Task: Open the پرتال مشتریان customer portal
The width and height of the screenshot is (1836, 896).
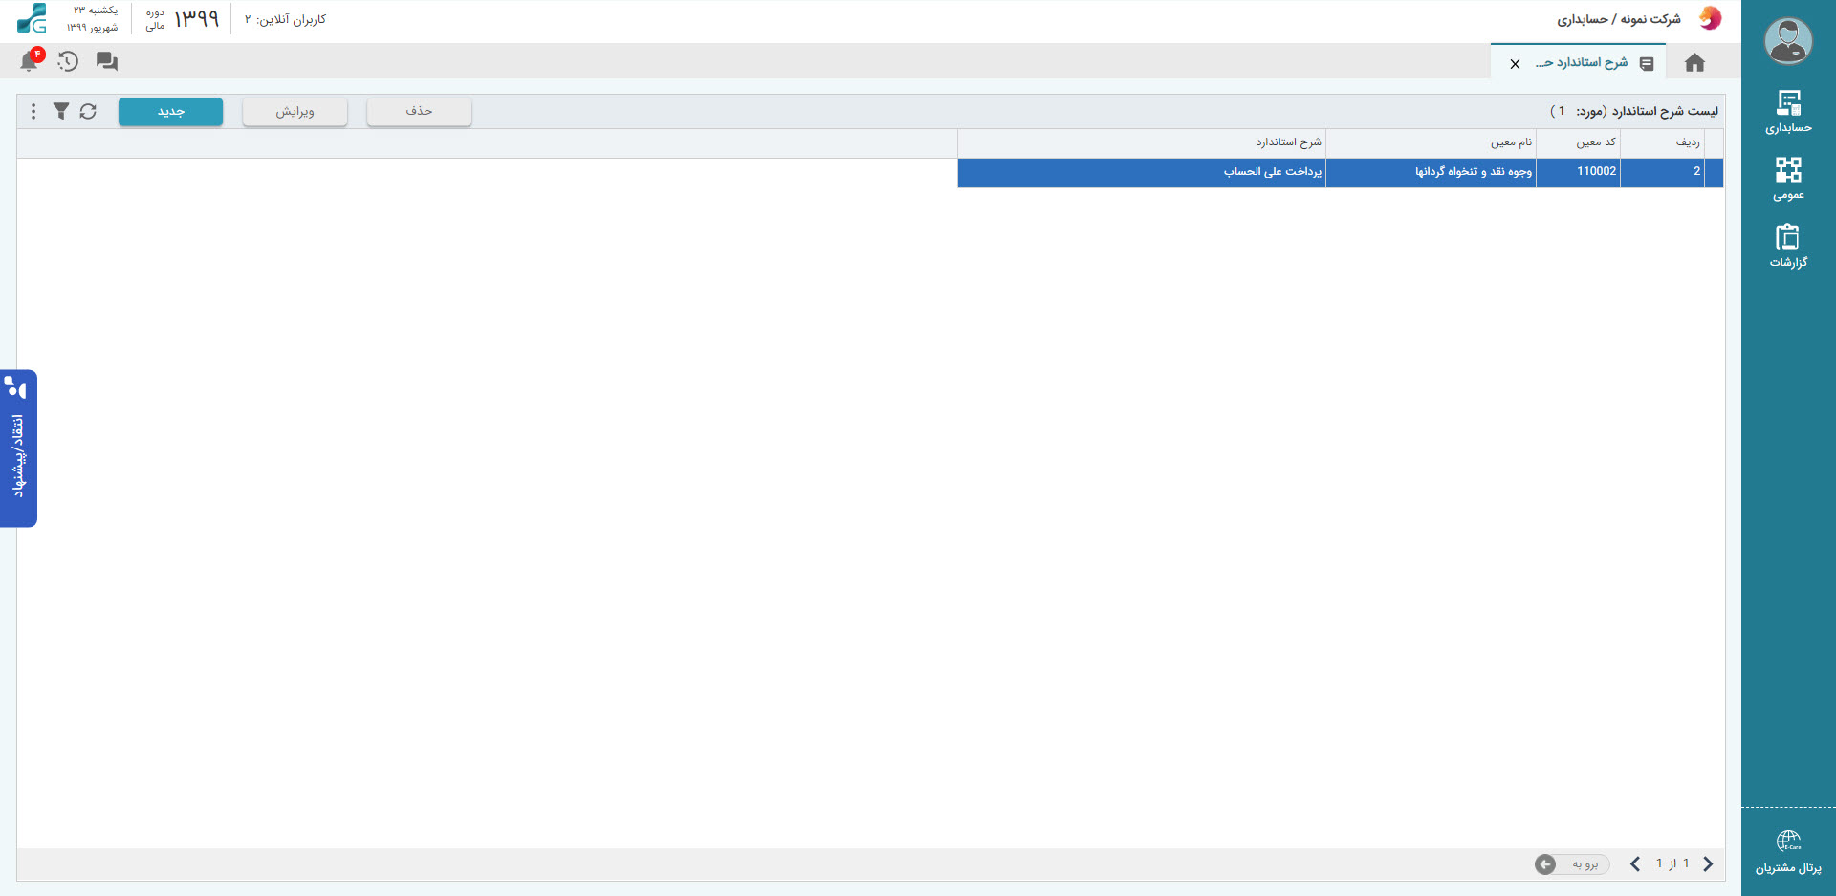Action: point(1788,852)
